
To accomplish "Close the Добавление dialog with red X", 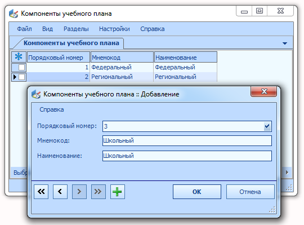I will [264, 91].
